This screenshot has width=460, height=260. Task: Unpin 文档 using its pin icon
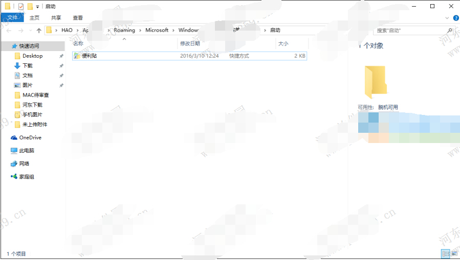coord(61,76)
